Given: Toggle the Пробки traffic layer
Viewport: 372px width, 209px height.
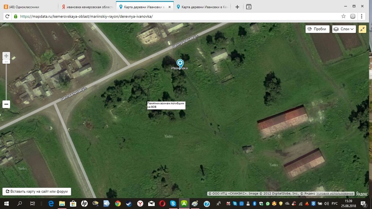Looking at the screenshot, I should (x=317, y=29).
